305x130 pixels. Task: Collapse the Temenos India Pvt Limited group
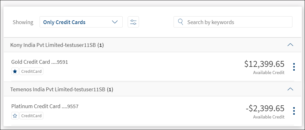tap(290, 89)
